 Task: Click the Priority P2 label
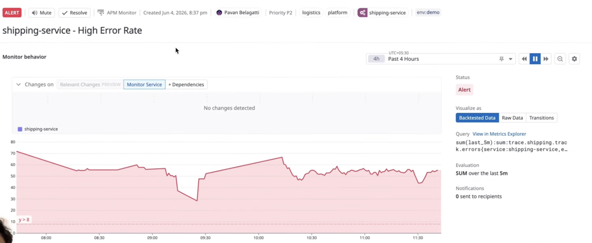pos(281,12)
